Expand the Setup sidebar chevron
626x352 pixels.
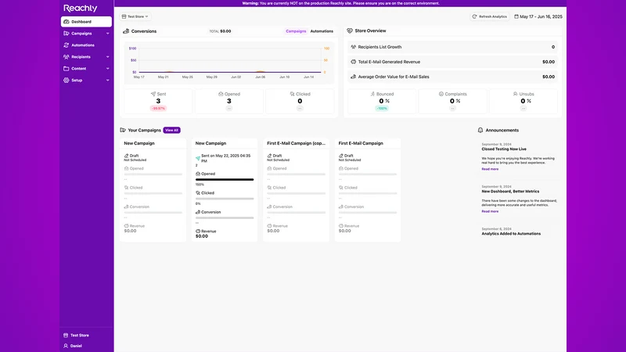(108, 81)
